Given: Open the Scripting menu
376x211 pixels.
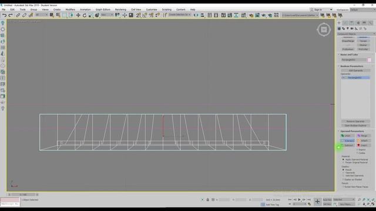Looking at the screenshot, I should [x=166, y=9].
